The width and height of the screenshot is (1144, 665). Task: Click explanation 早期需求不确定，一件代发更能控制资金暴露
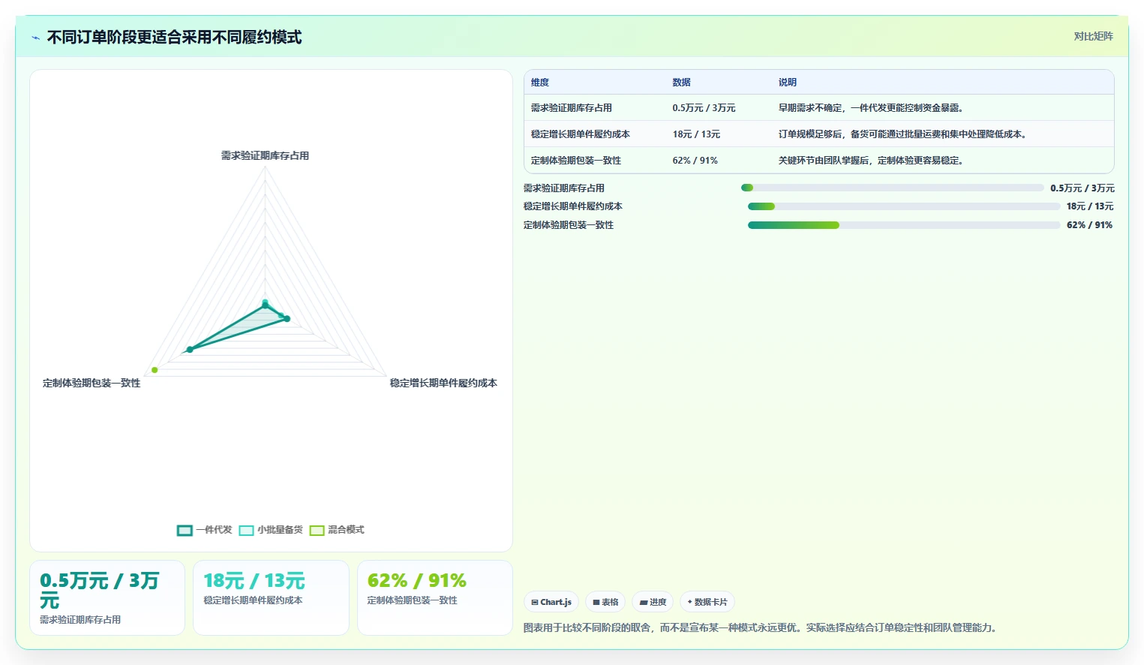click(x=871, y=108)
